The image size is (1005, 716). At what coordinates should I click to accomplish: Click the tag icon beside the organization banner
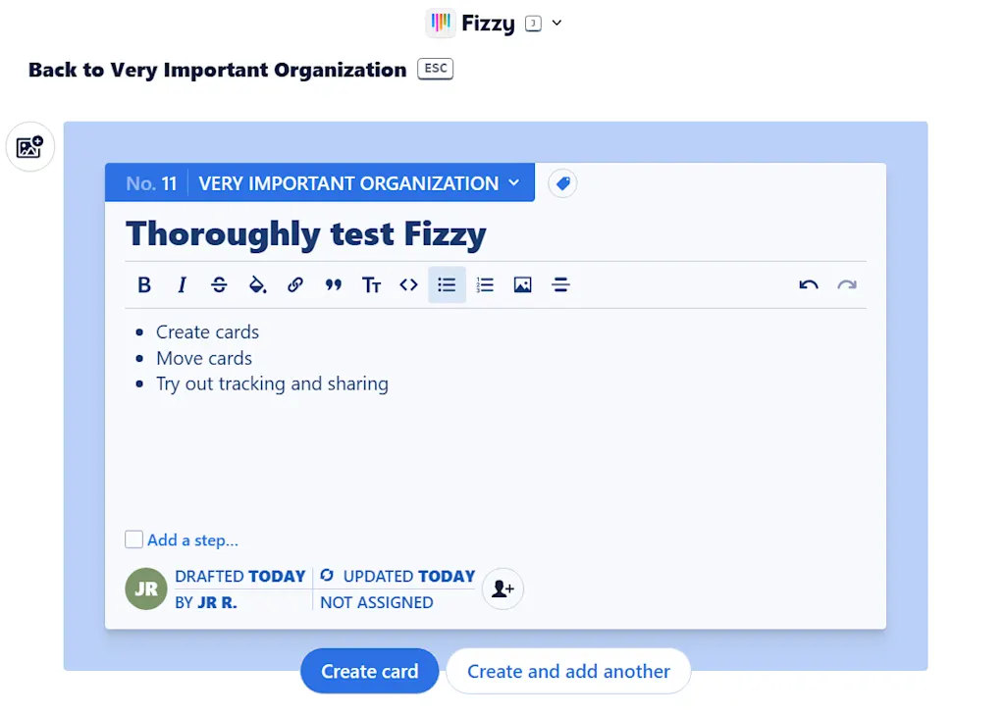point(562,182)
